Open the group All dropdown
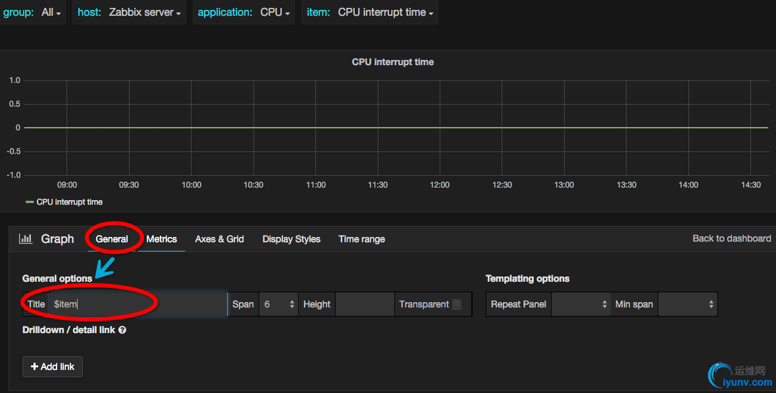Screen dimensions: 776x393 [51, 13]
